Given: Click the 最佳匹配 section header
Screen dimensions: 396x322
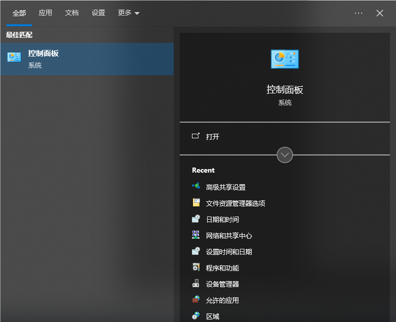Looking at the screenshot, I should tap(19, 35).
